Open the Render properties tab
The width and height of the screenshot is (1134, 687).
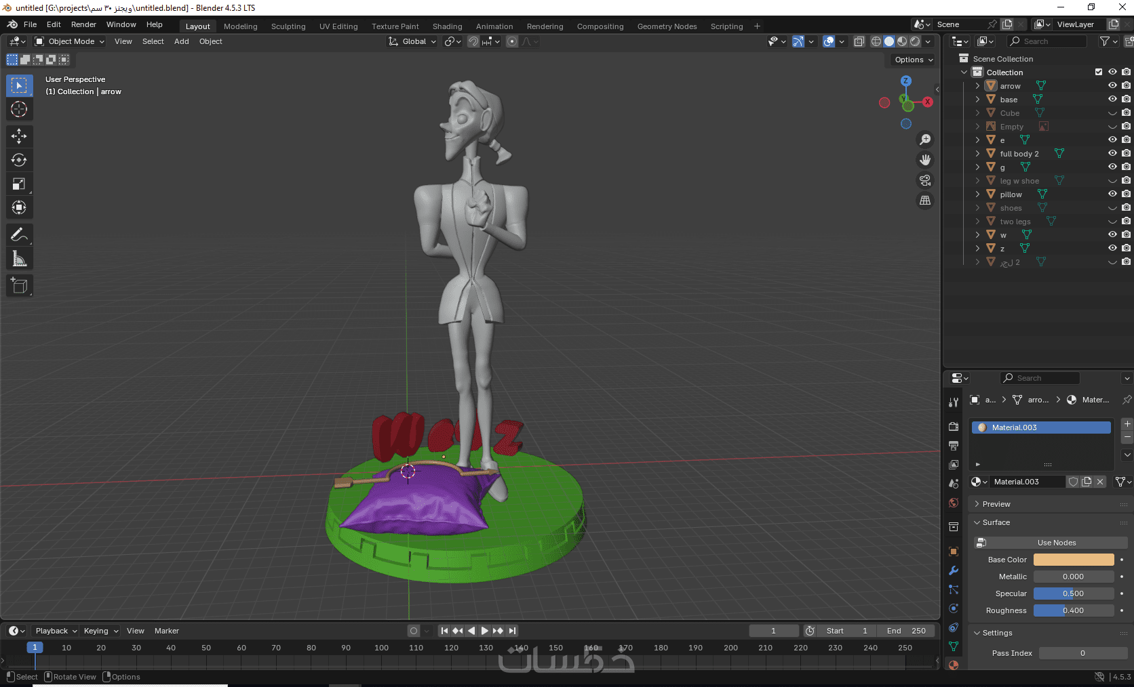954,426
